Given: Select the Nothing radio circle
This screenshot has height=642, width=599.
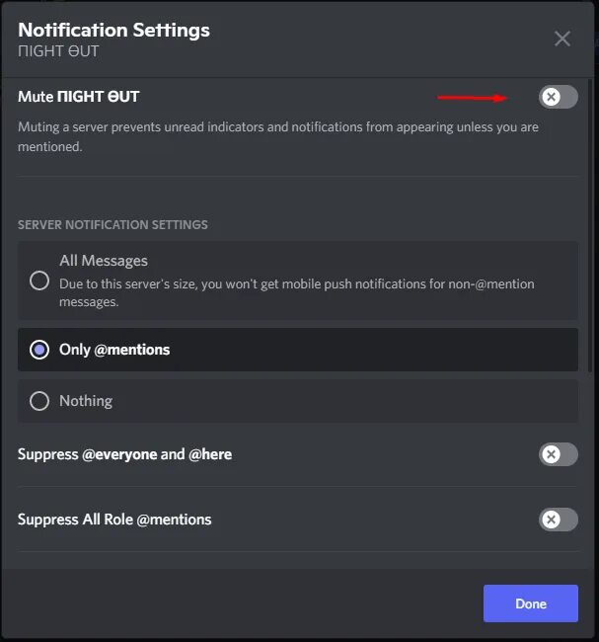Looking at the screenshot, I should pyautogui.click(x=39, y=401).
